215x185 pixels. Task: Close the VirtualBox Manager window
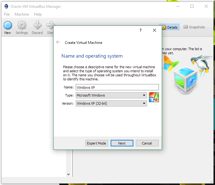(206, 6)
